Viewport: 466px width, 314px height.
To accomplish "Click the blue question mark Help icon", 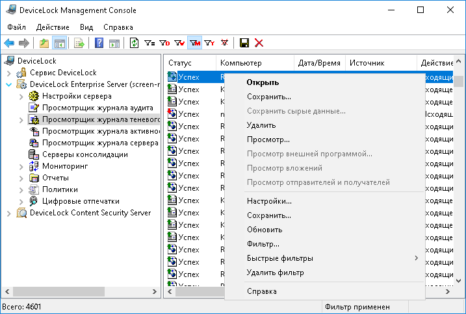I will (x=99, y=43).
